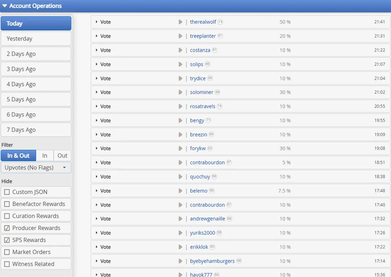
Task: Click the play arrow icon beside treeplanter
Action: (x=180, y=36)
